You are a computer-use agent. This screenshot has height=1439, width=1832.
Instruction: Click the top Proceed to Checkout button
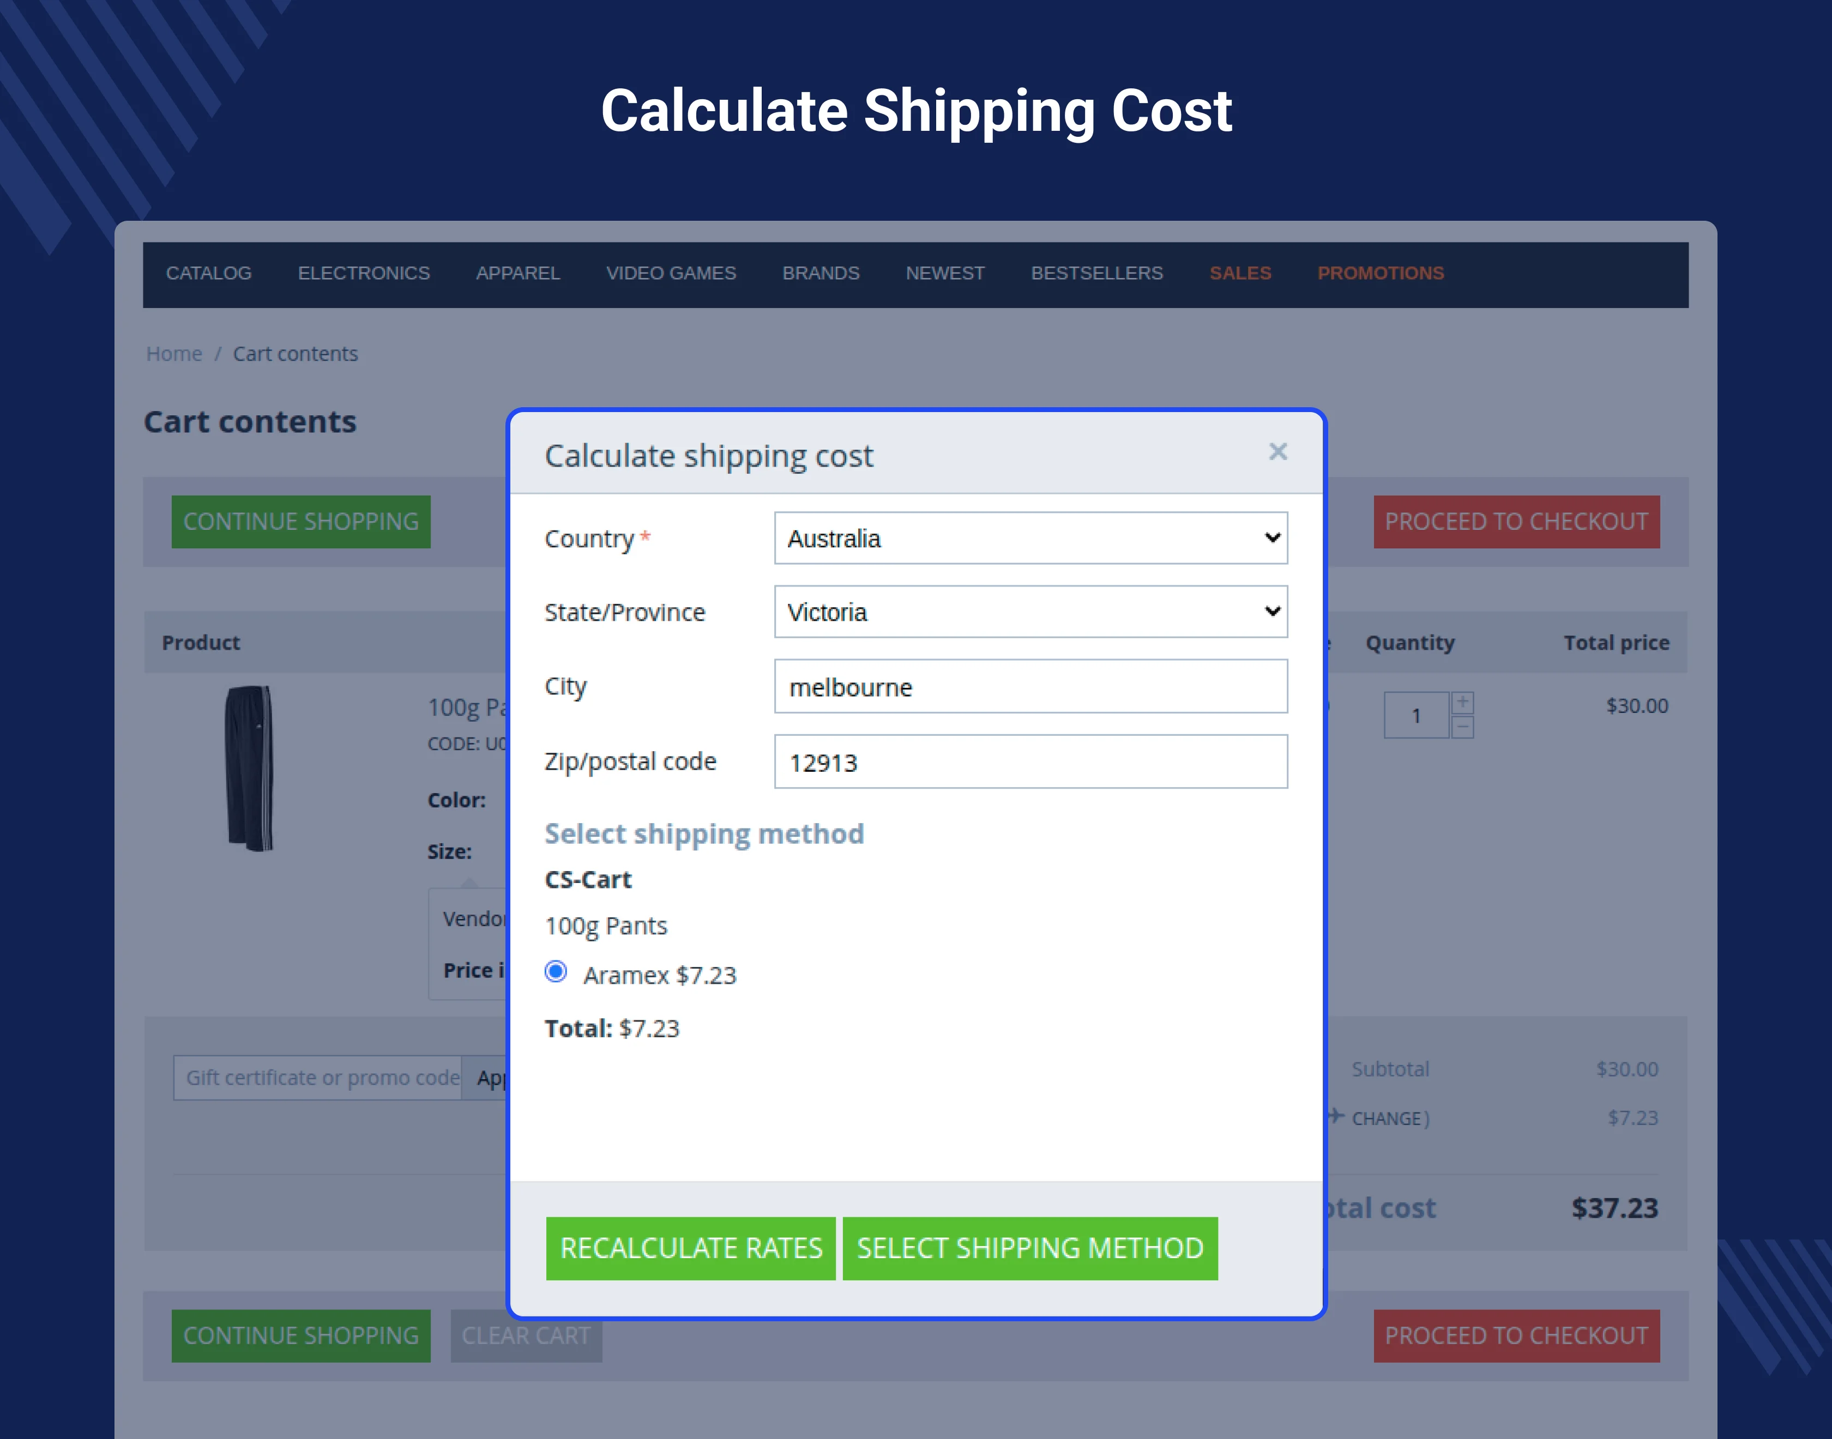(x=1516, y=522)
